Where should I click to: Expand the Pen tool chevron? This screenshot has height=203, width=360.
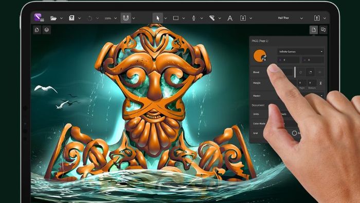click(x=202, y=18)
